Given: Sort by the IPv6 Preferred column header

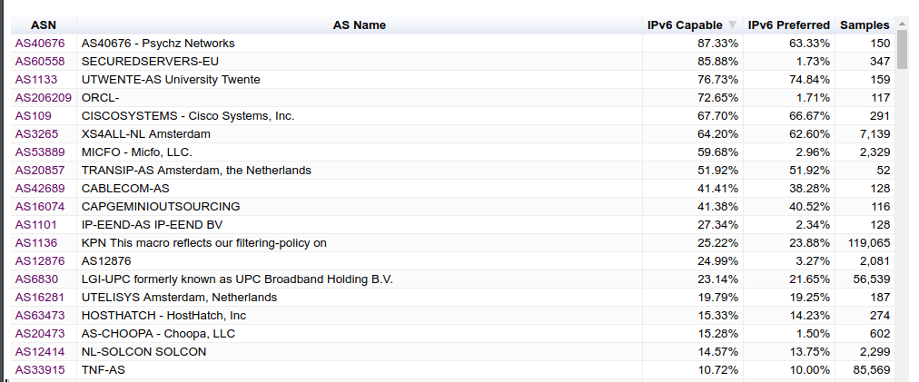Looking at the screenshot, I should point(789,25).
